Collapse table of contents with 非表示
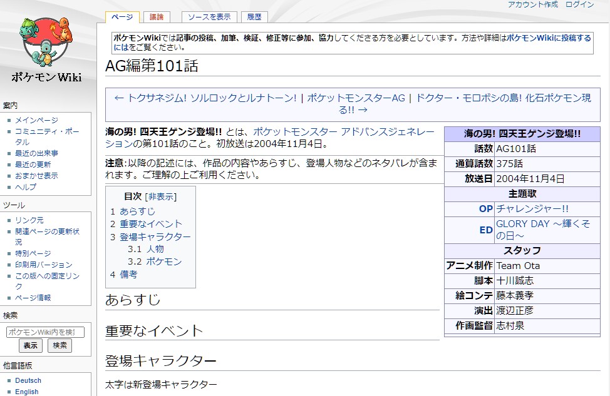The image size is (610, 396). (160, 196)
